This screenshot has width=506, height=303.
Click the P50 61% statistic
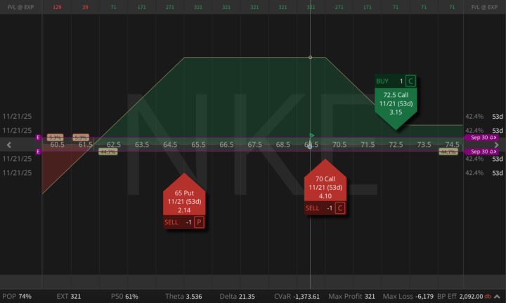click(x=124, y=297)
